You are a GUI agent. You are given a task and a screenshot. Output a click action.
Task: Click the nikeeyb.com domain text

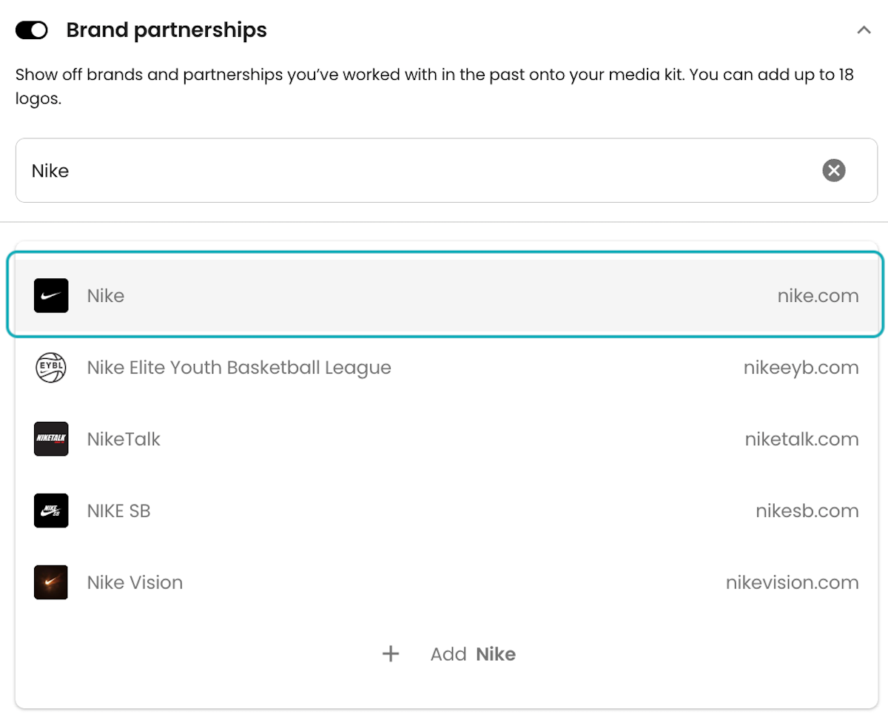click(x=801, y=368)
